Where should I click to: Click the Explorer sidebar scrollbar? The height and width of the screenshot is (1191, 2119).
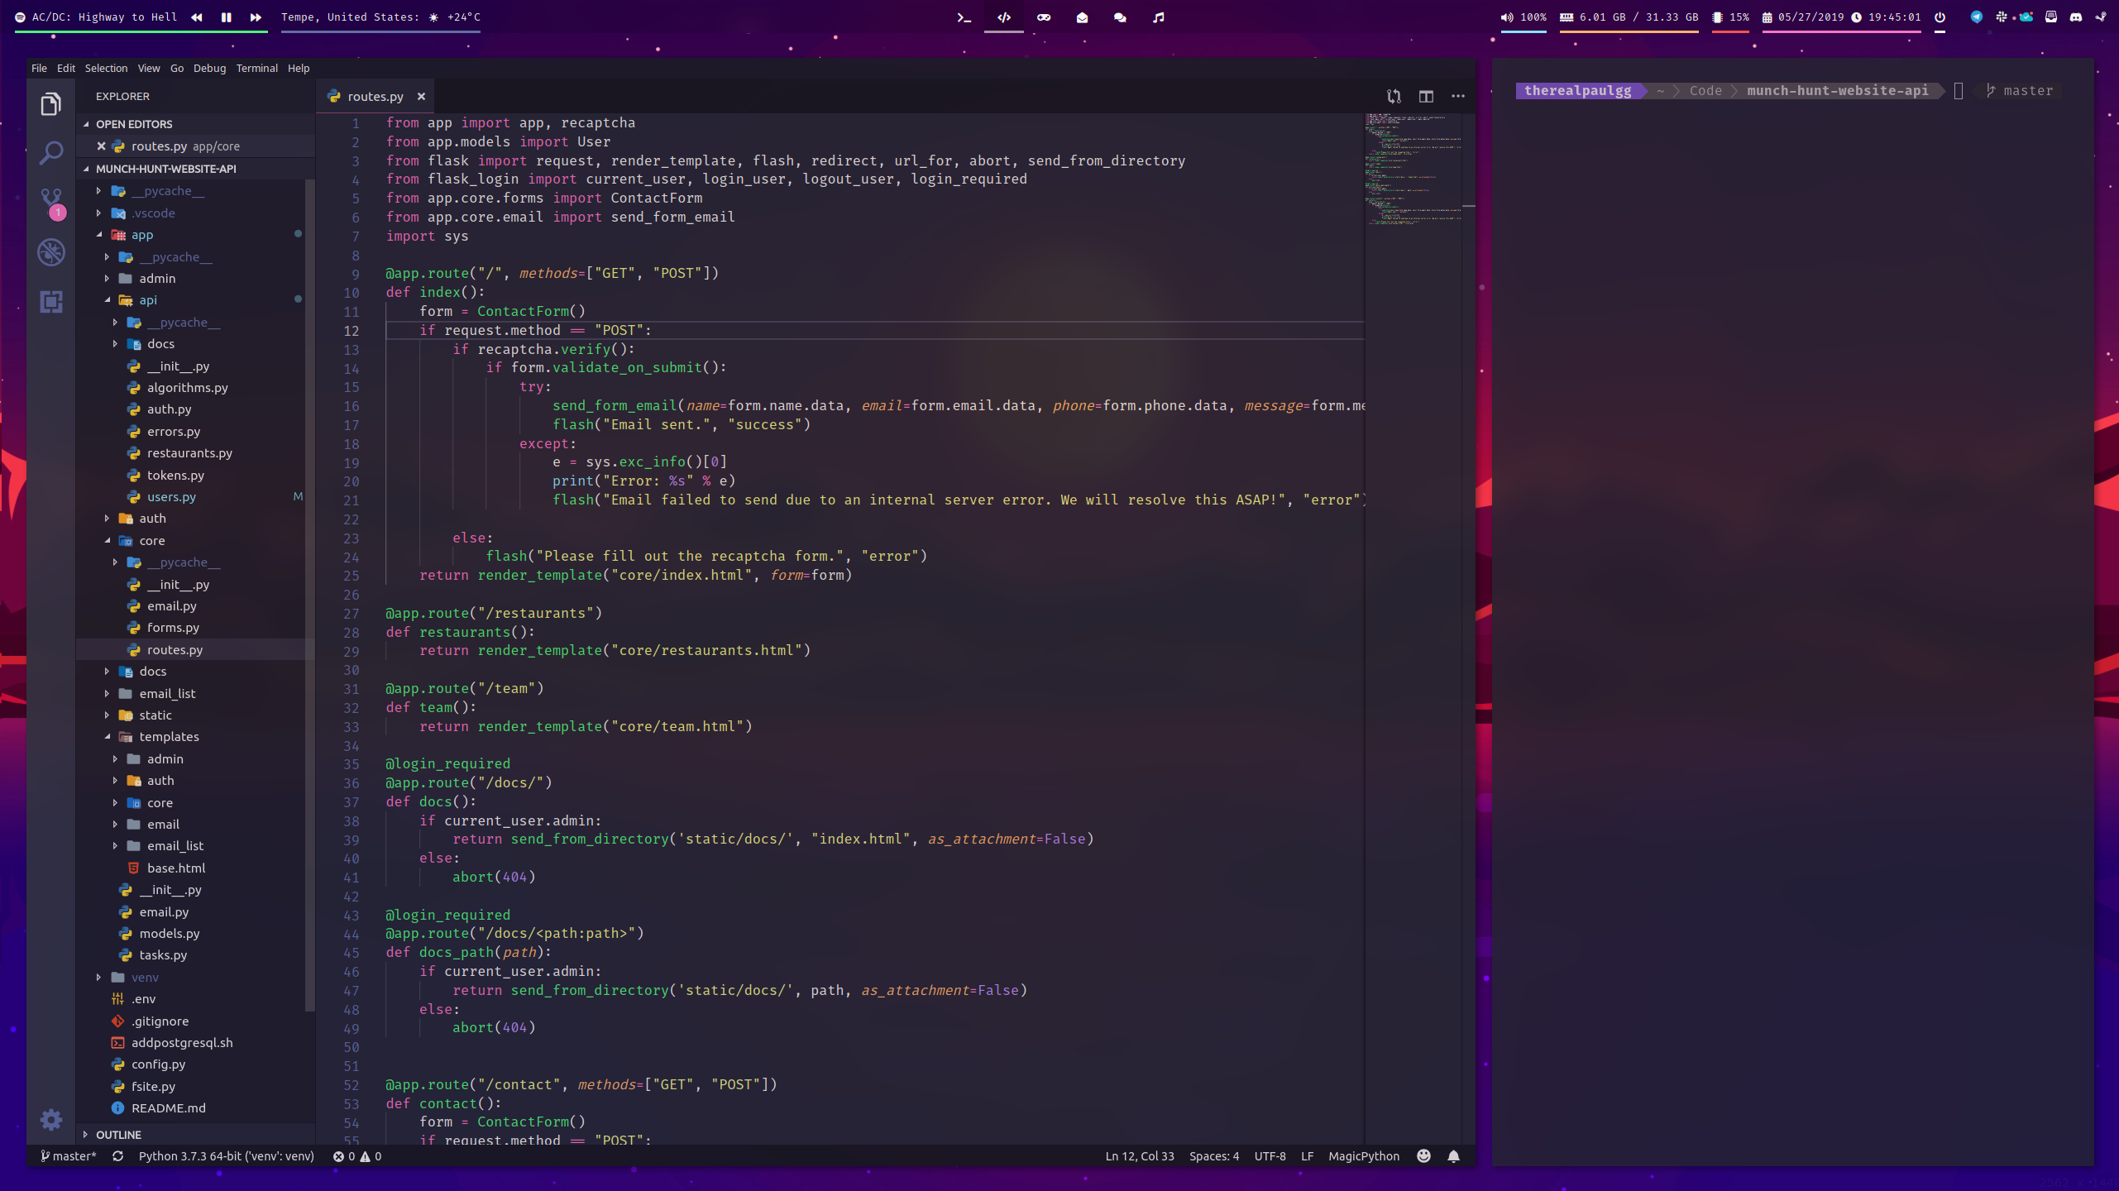pos(310,595)
